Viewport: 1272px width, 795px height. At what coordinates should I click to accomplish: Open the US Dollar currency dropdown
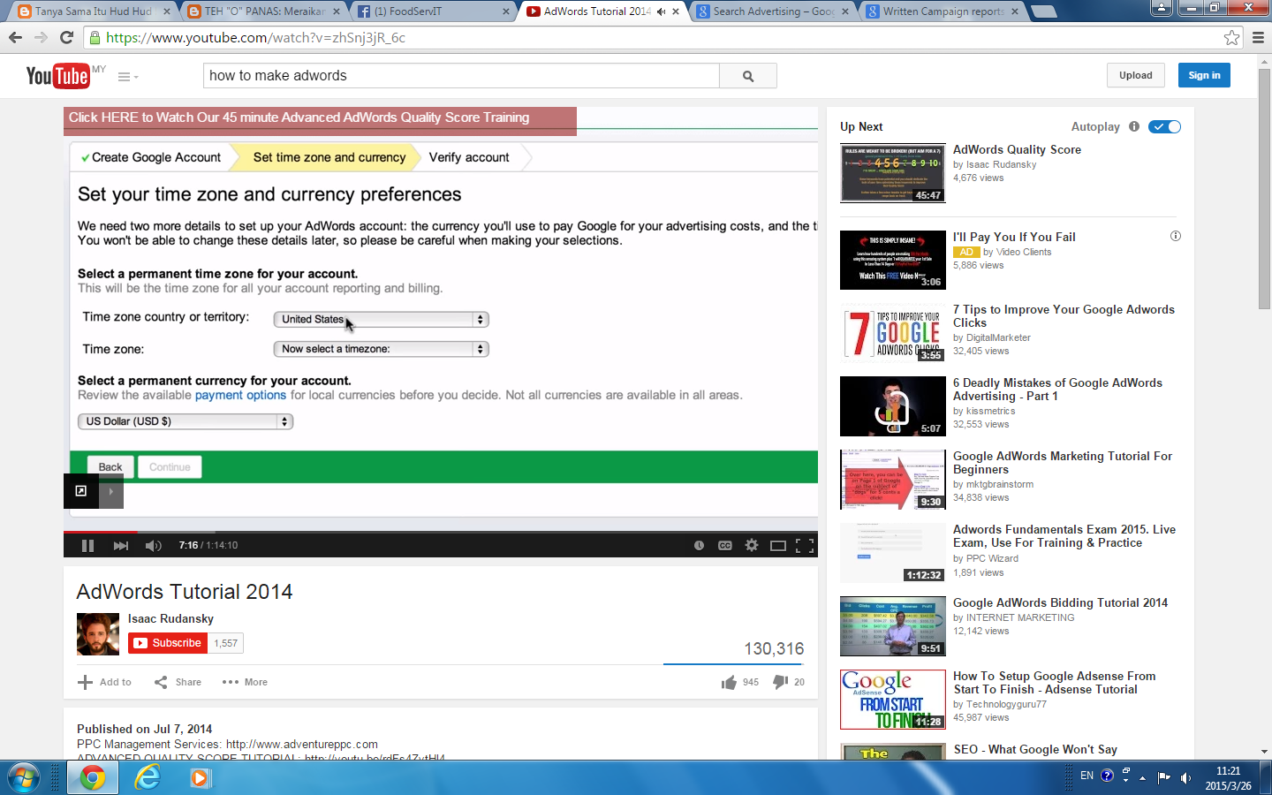pyautogui.click(x=185, y=421)
